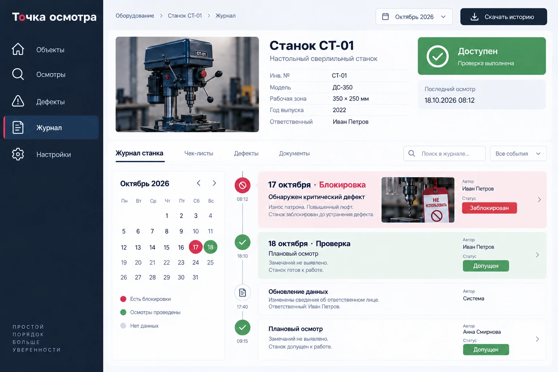Expand the 18 октября Проверка entry chevron
This screenshot has width=558, height=372.
[538, 255]
